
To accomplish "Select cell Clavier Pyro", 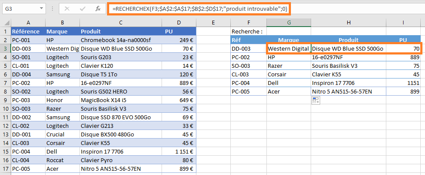I will coord(121,160).
